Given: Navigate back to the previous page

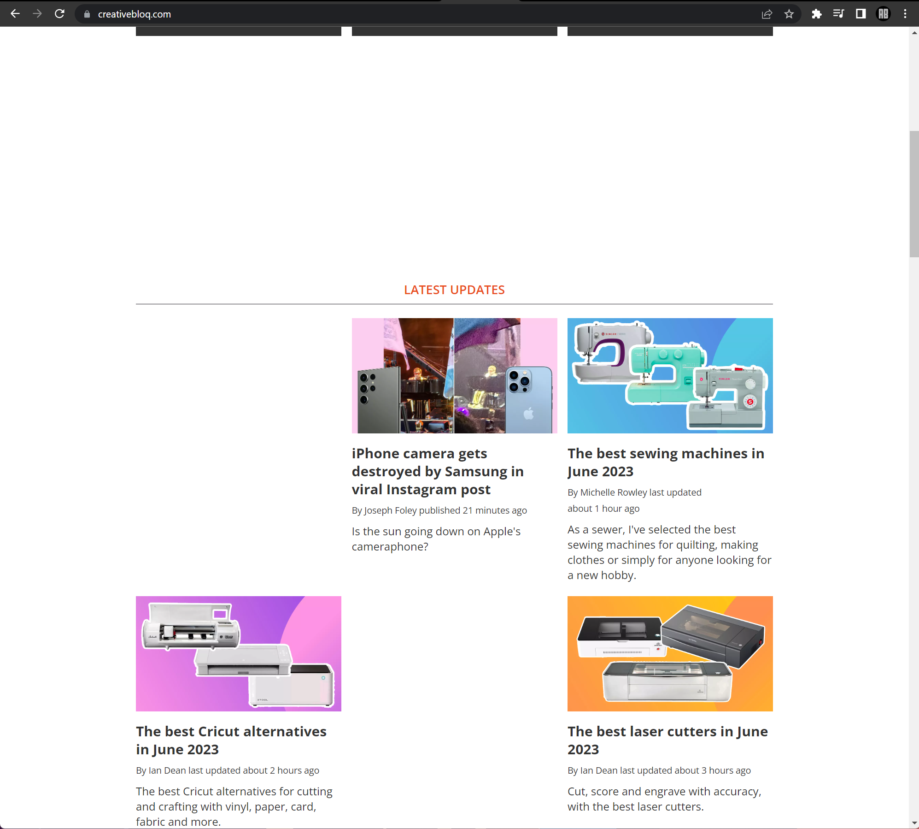Looking at the screenshot, I should click(x=15, y=13).
